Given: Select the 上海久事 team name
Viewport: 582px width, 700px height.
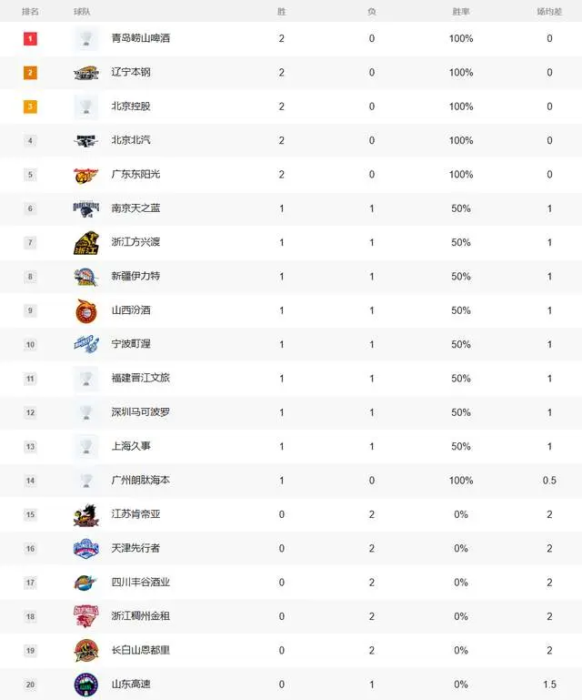Looking at the screenshot, I should [130, 447].
